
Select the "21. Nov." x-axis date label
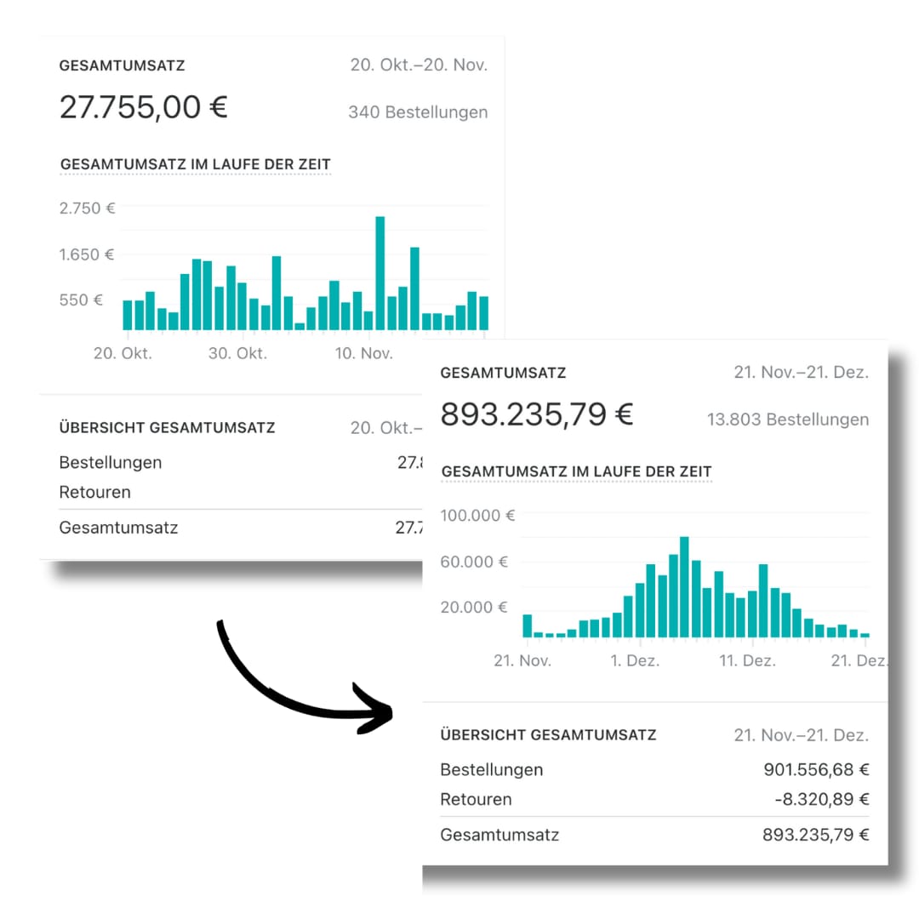pyautogui.click(x=522, y=661)
